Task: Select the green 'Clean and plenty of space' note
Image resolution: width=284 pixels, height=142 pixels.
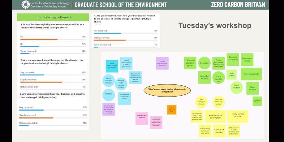Action: pos(190,63)
